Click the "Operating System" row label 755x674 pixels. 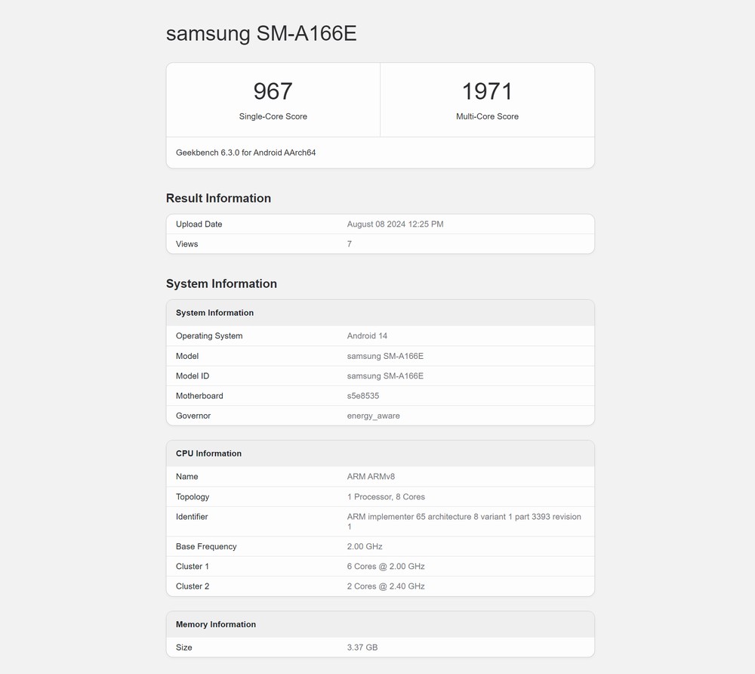(x=209, y=335)
